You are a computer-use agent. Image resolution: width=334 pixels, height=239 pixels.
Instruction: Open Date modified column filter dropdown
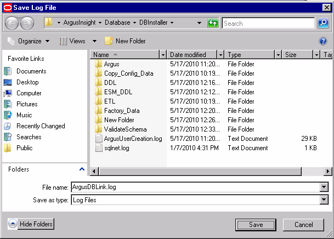click(x=220, y=55)
